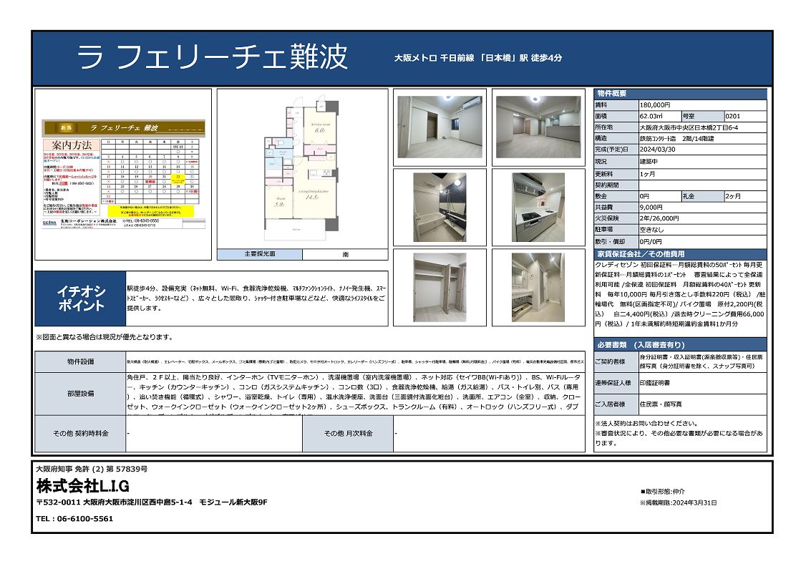Open the bathroom bathtub photo
This screenshot has width=801, height=564.
(x=440, y=208)
